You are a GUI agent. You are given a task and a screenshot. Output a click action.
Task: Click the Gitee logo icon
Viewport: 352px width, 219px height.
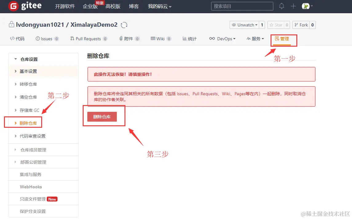[14, 6]
